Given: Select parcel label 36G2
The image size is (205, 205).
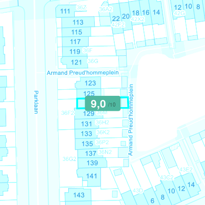Looking at the screenshot, I should point(69,159).
